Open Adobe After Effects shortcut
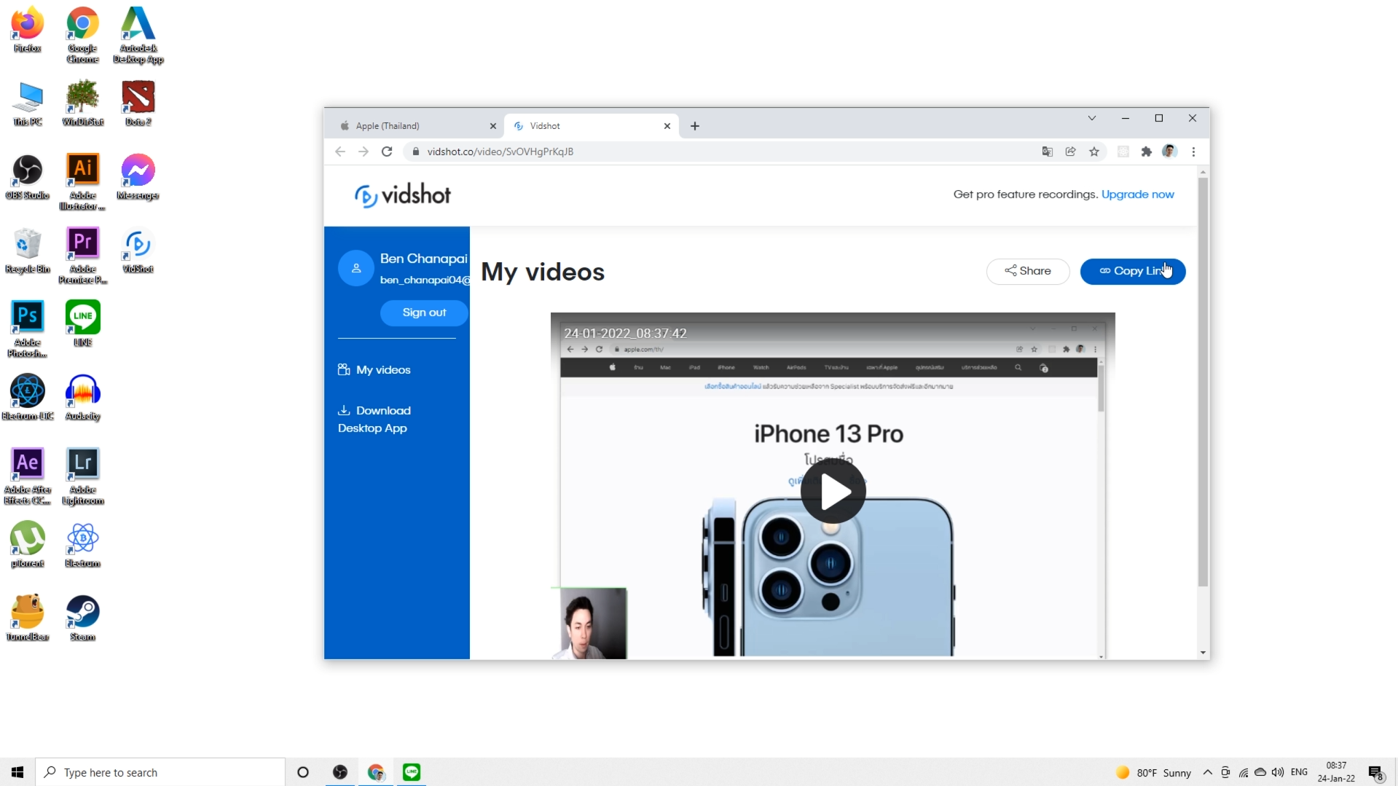The width and height of the screenshot is (1398, 786). 28,476
